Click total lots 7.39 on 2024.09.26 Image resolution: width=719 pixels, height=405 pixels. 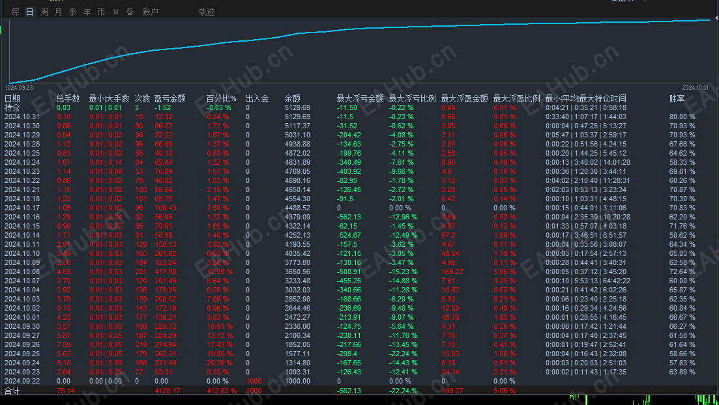point(64,345)
